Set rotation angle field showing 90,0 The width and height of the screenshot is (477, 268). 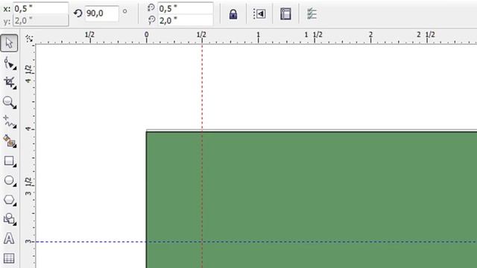(x=101, y=13)
